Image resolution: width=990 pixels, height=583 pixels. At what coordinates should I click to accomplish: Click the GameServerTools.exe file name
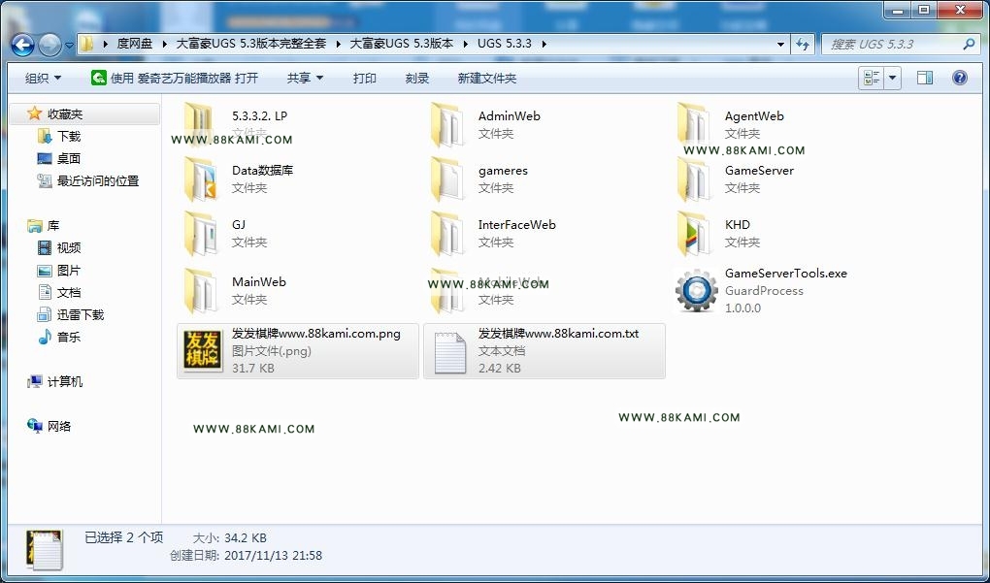(x=786, y=274)
